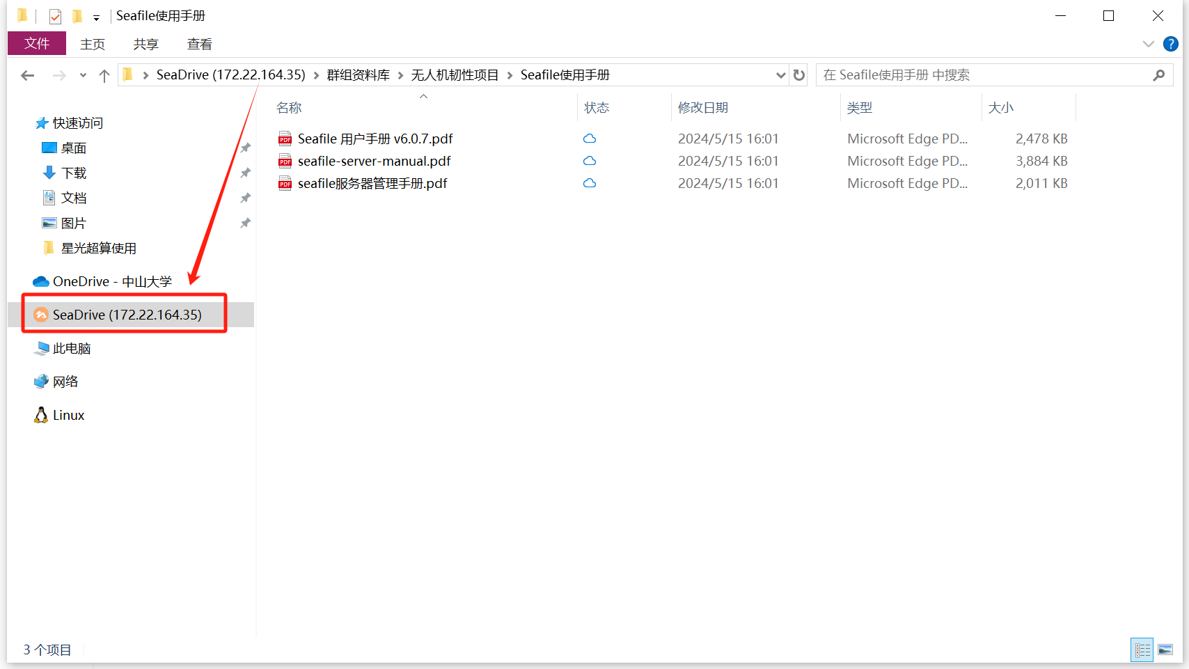The width and height of the screenshot is (1189, 669).
Task: Sort files by 修改日期 column header
Action: (x=703, y=107)
